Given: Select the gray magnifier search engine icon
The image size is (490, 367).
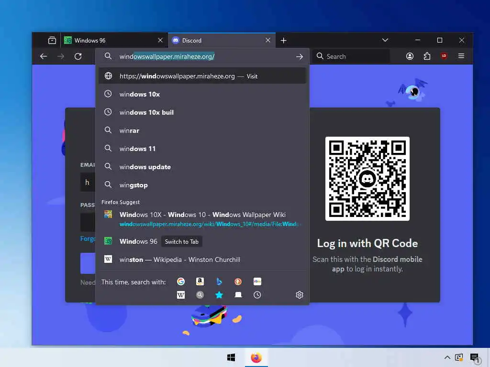Looking at the screenshot, I should (200, 295).
